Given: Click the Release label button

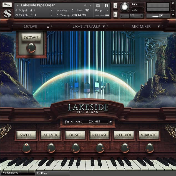Looking at the screenshot, I should click(x=99, y=135).
